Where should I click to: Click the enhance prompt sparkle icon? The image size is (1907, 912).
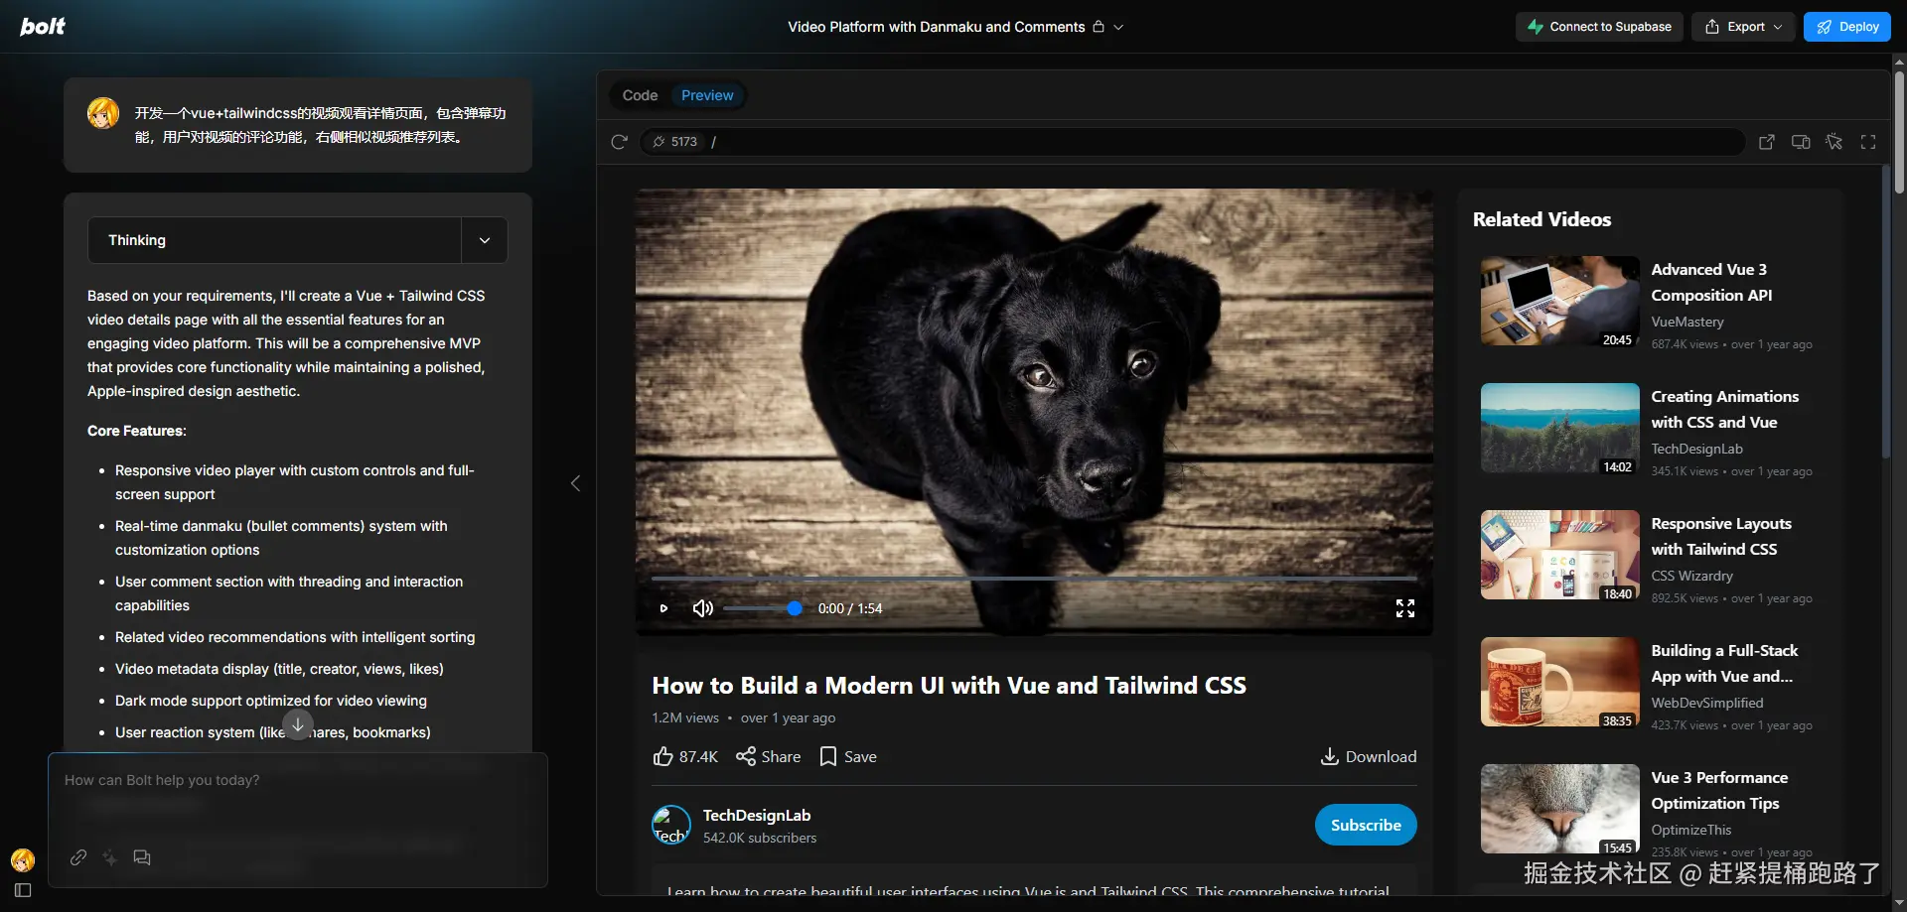pos(110,857)
